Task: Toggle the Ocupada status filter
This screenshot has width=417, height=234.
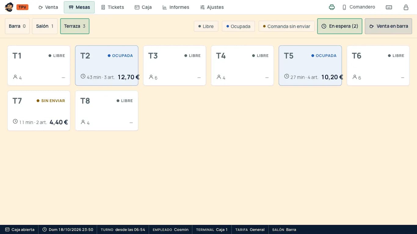Action: (238, 26)
